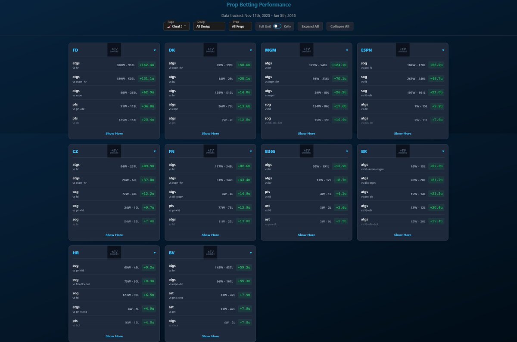This screenshot has height=342, width=517.
Task: Click the +13.9u value in B365 card
Action: [340, 166]
